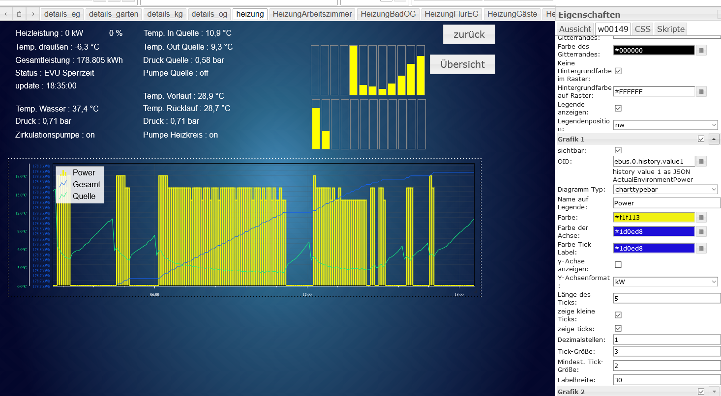The height and width of the screenshot is (396, 721).
Task: Select 'Pumpe Heizkreis : on' text widget
Action: pos(180,135)
